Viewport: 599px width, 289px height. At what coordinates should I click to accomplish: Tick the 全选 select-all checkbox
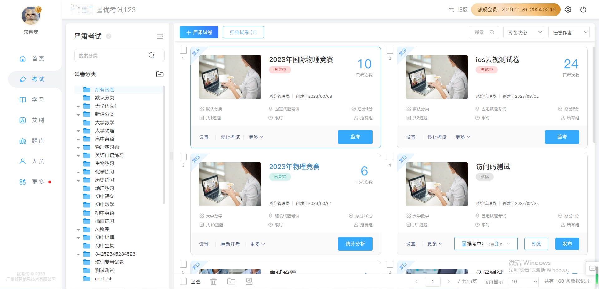tap(183, 282)
